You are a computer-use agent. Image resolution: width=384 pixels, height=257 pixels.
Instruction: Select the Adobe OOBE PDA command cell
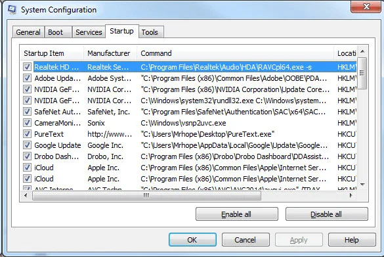(234, 78)
